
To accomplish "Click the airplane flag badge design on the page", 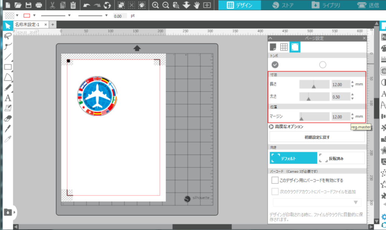I will point(97,96).
